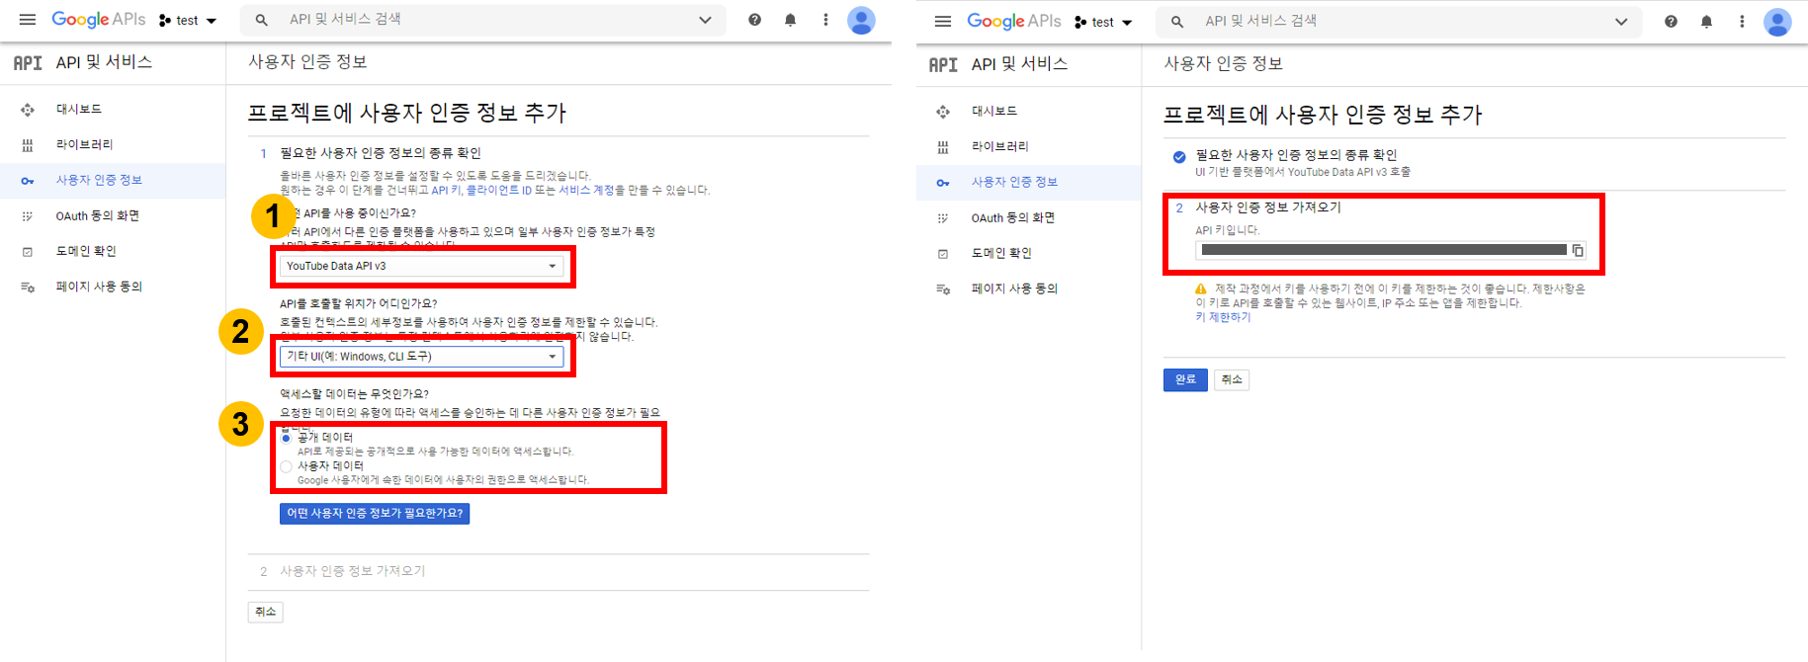1808x662 pixels.
Task: Click 어떤 사용자 인증 정보가 필요한가요 button
Action: (x=375, y=514)
